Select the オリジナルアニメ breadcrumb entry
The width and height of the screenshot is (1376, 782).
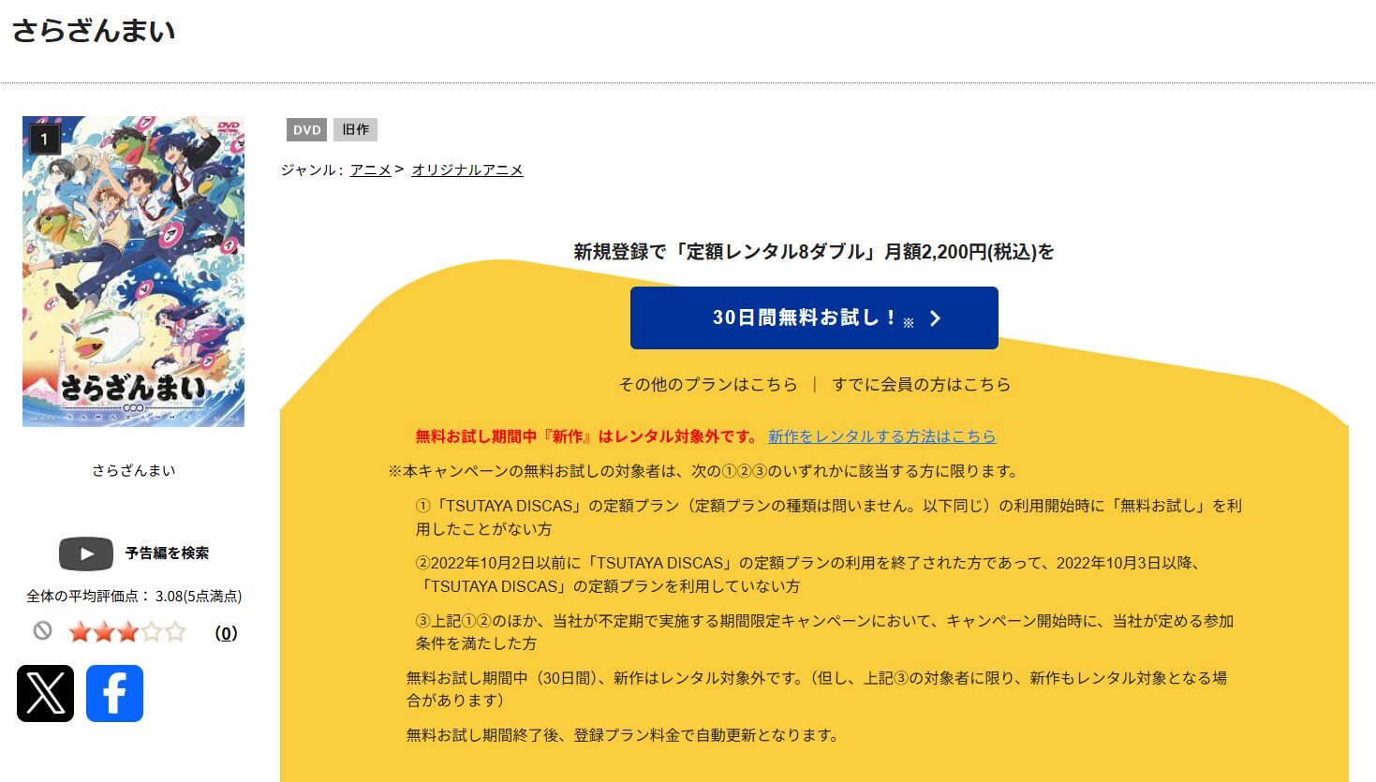pos(466,170)
